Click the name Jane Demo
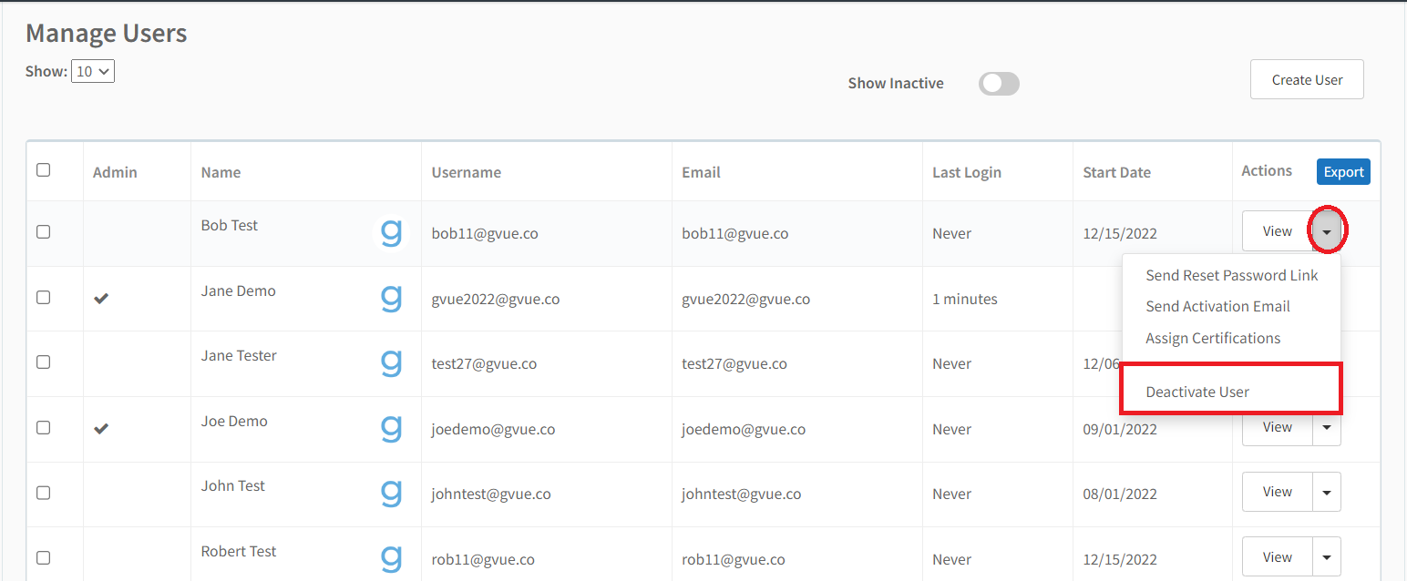The width and height of the screenshot is (1407, 581). point(238,291)
